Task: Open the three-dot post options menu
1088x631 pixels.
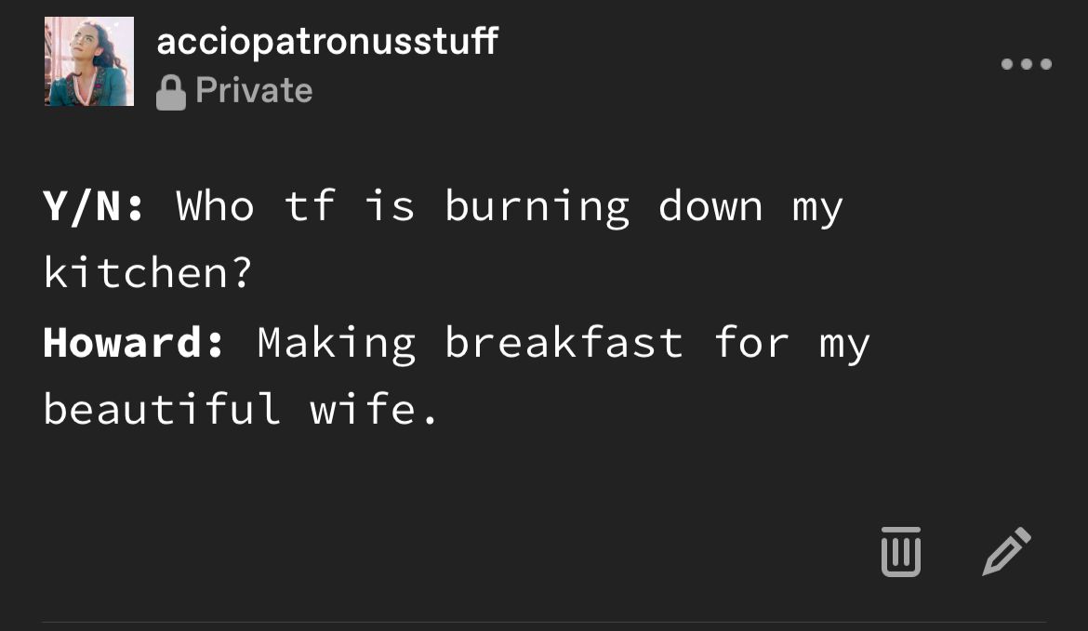Action: (x=1027, y=64)
